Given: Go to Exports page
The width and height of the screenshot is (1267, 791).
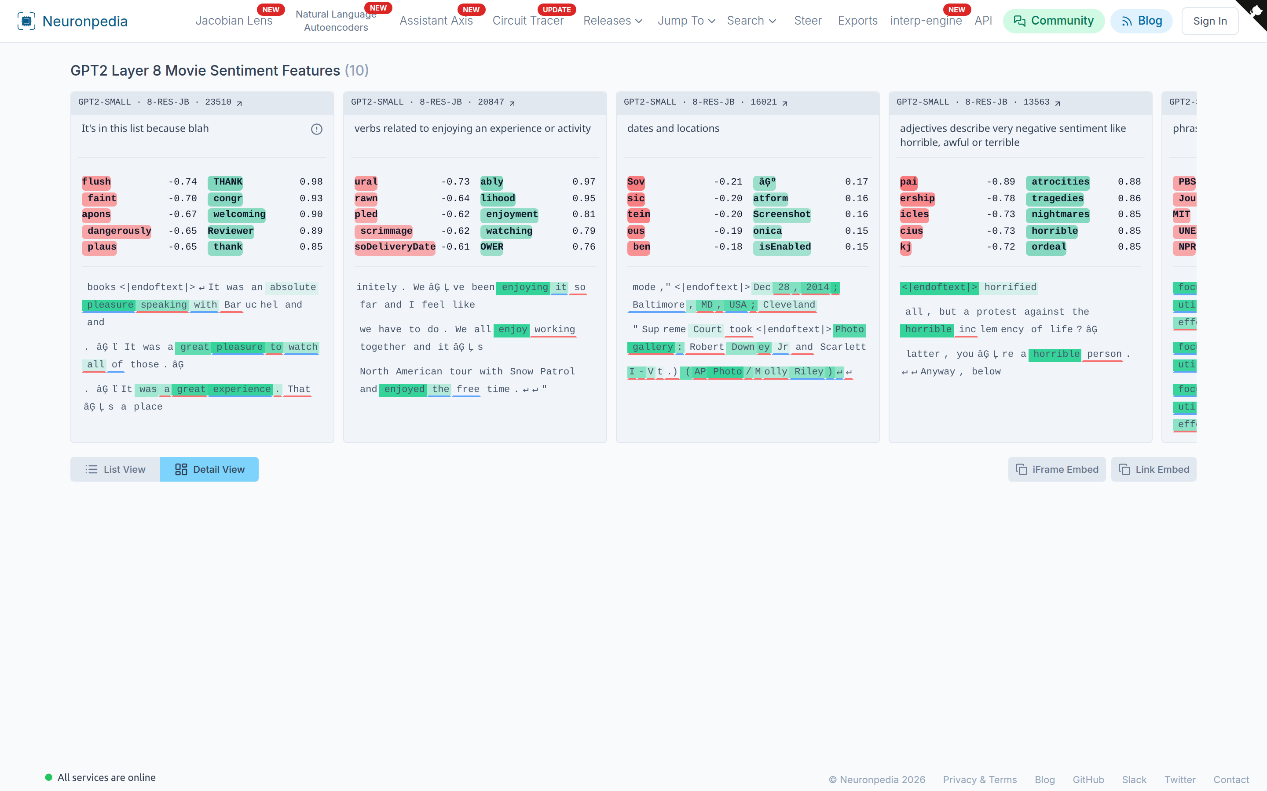Looking at the screenshot, I should coord(857,21).
